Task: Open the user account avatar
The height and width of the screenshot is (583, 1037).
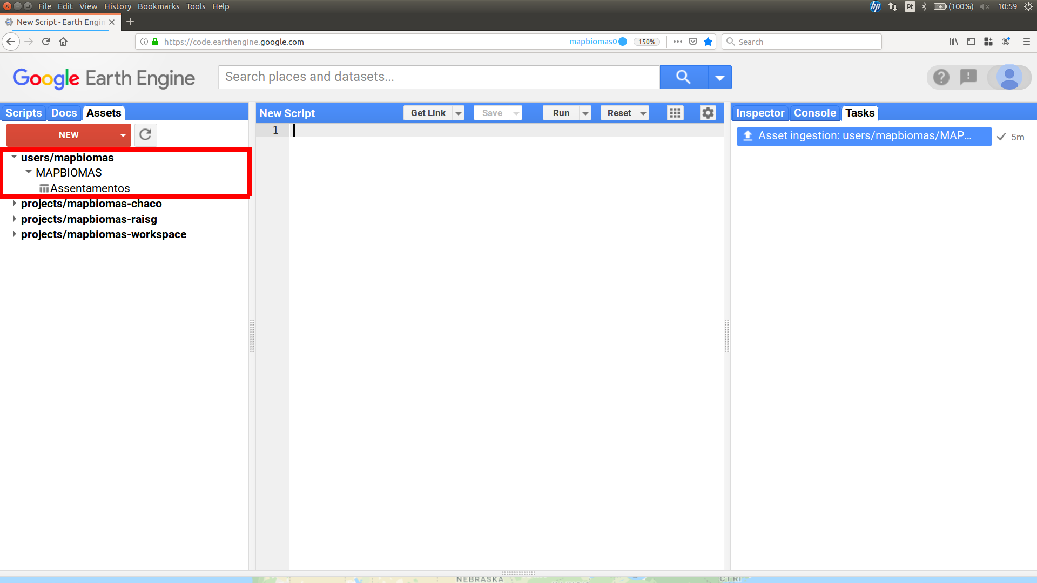Action: click(x=1009, y=77)
